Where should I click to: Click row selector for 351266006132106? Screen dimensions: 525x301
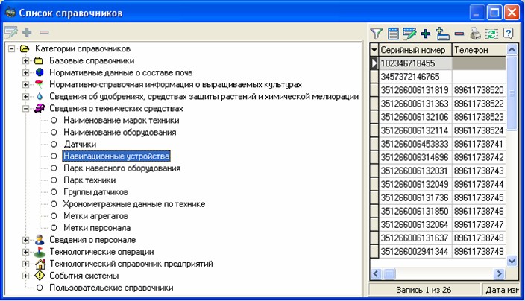[x=374, y=117]
